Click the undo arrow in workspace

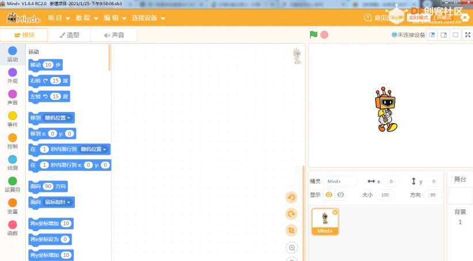(291, 197)
